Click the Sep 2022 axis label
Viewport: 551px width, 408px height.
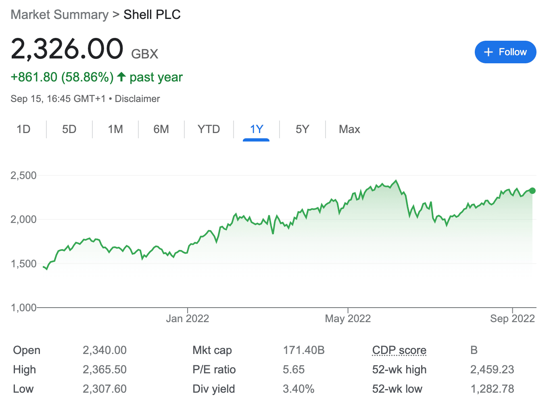coord(512,319)
